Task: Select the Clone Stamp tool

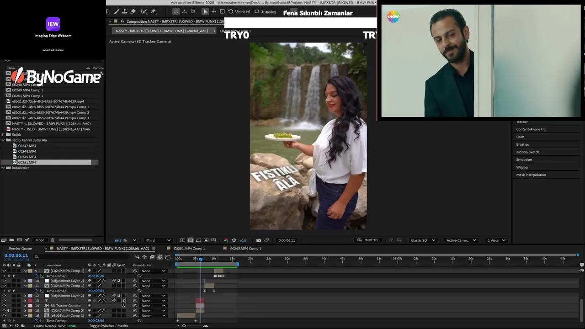Action: tap(125, 11)
